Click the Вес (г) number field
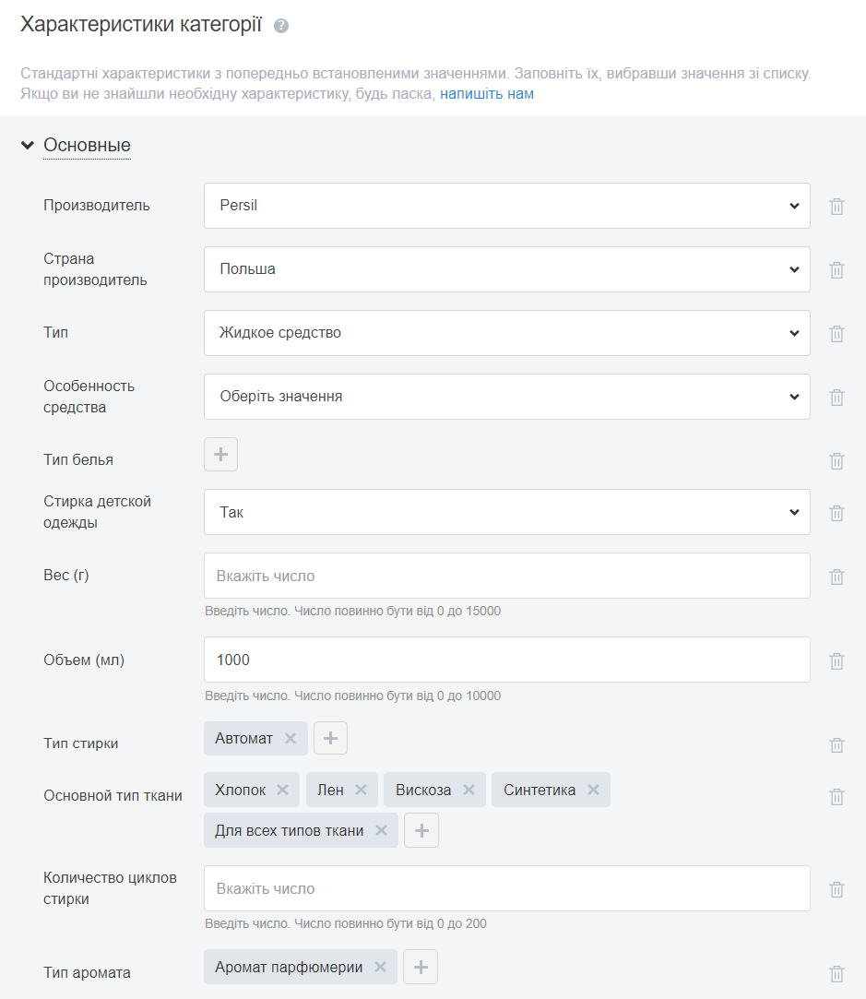The image size is (866, 999). (506, 576)
